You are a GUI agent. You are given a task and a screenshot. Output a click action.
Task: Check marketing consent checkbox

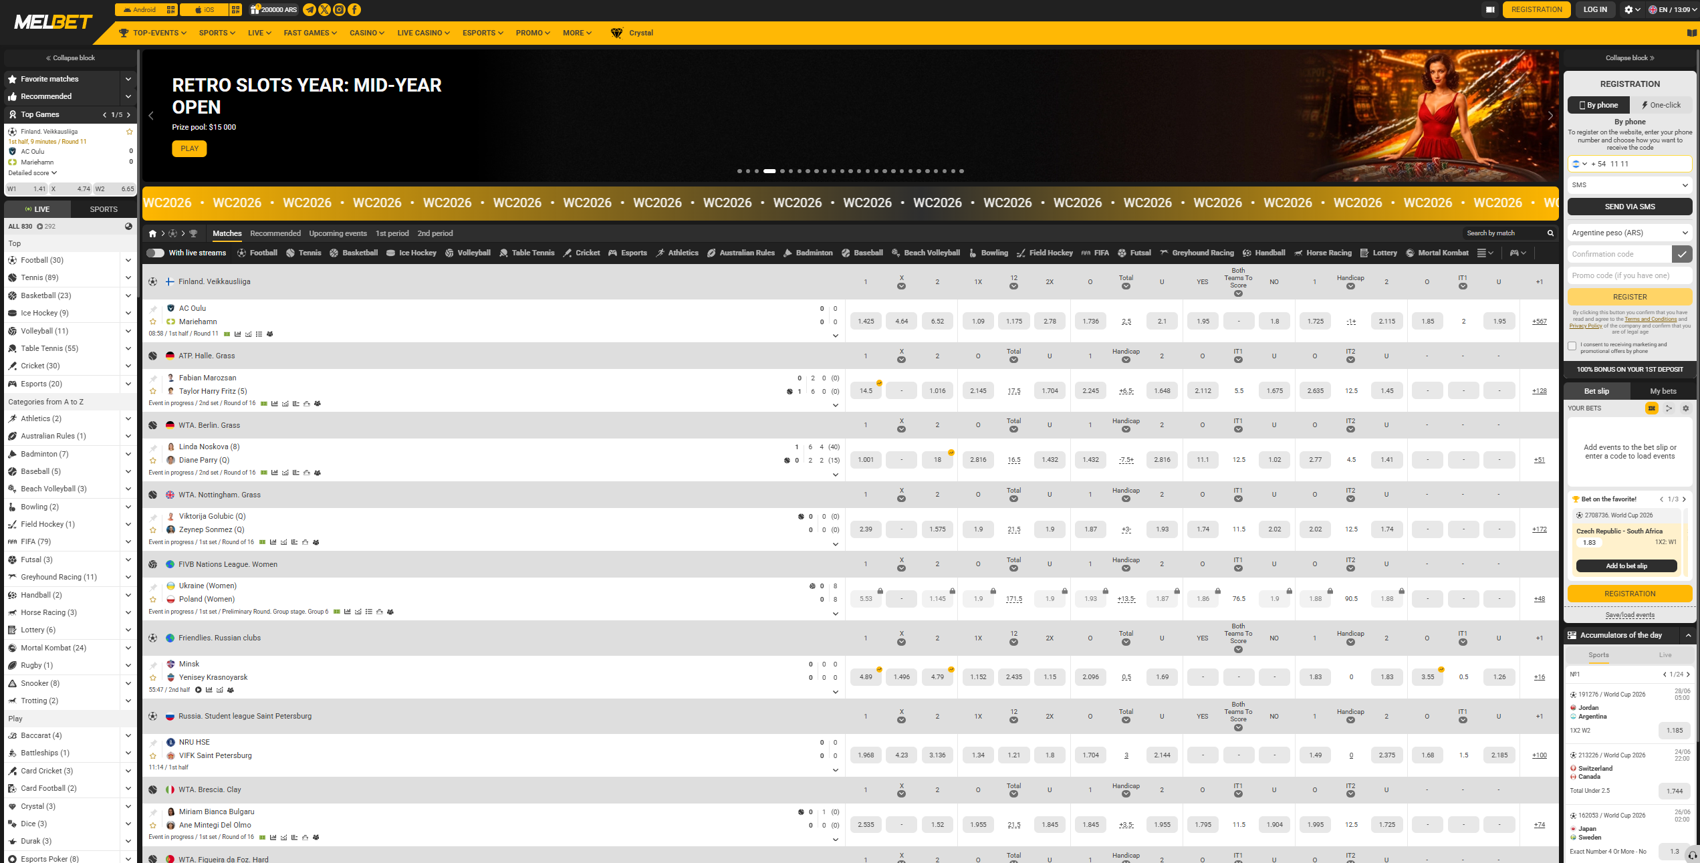pos(1572,346)
